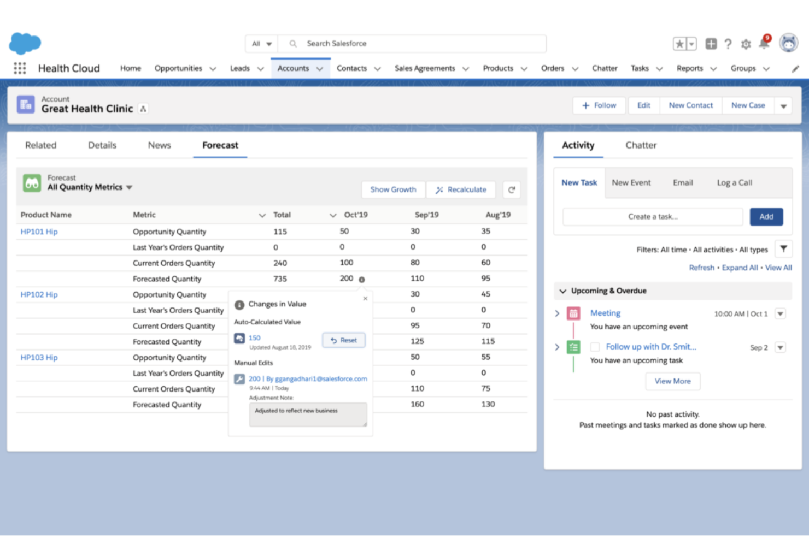Click the forecast refresh icon
This screenshot has height=539, width=809.
pyautogui.click(x=512, y=190)
